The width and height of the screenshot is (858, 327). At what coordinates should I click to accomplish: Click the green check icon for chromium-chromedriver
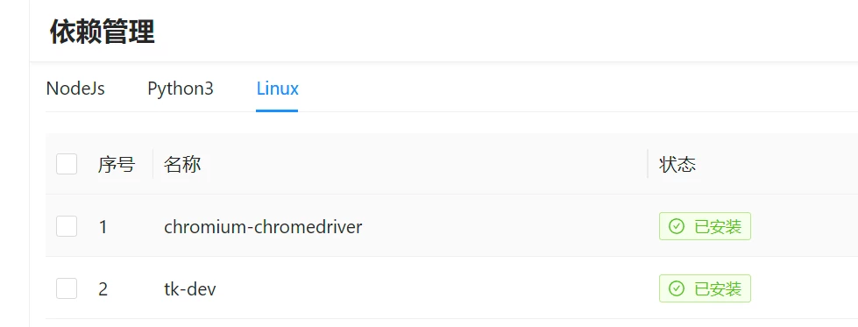click(677, 226)
